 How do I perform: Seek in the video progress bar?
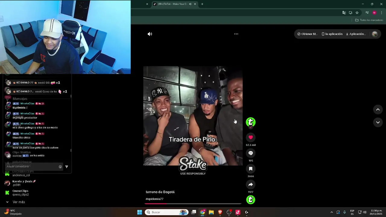pos(193,204)
